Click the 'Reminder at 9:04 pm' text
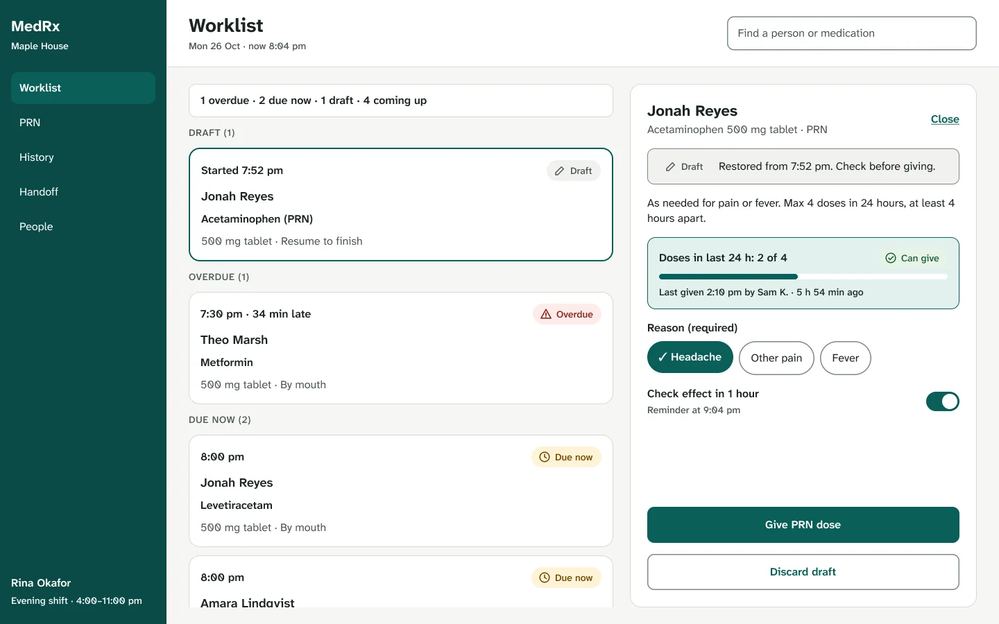The image size is (999, 624). 694,410
